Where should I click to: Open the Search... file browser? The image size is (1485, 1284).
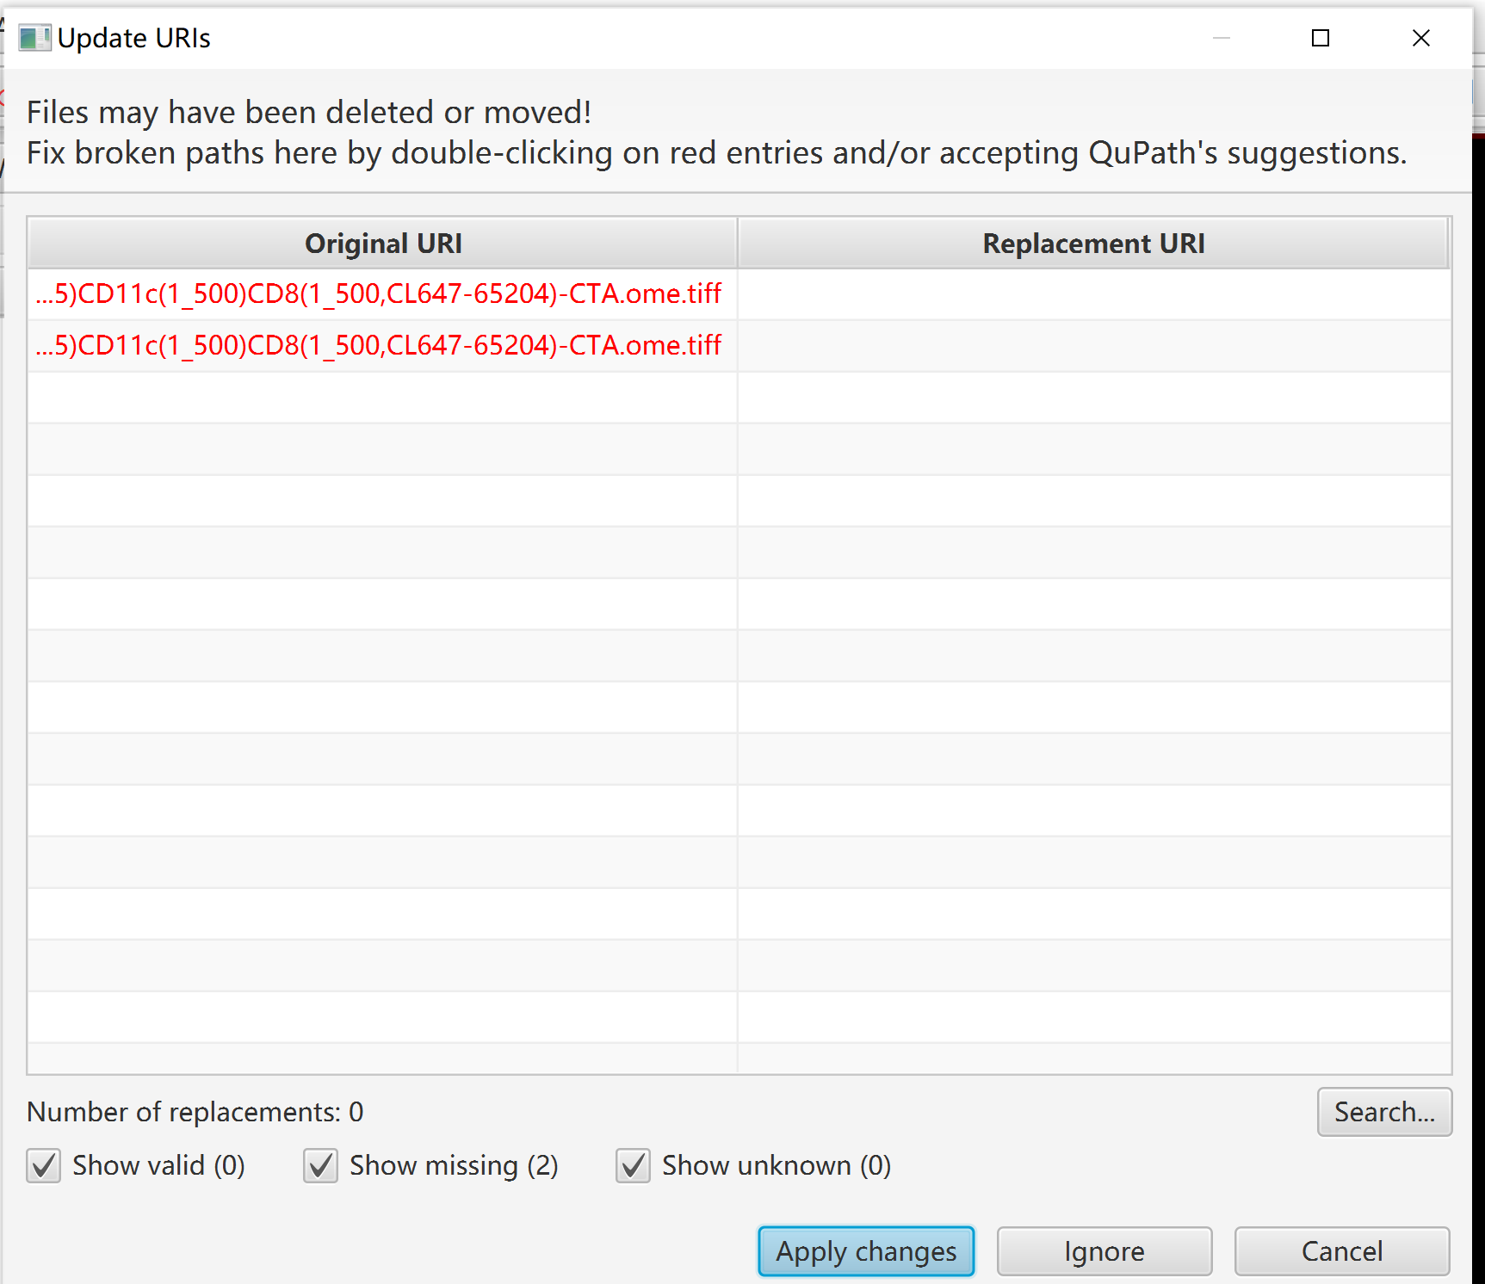tap(1383, 1112)
